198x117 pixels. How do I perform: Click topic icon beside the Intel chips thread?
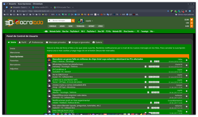coord(49,60)
